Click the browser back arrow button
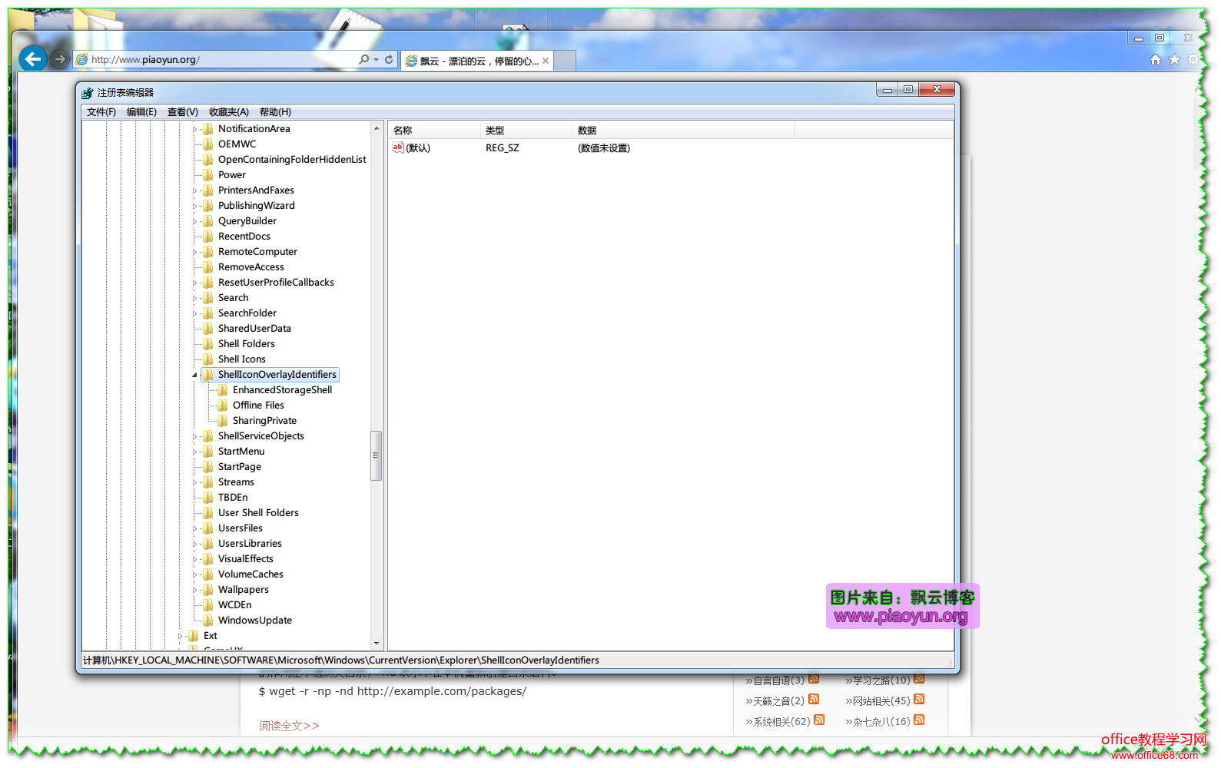The width and height of the screenshot is (1221, 768). pos(32,58)
